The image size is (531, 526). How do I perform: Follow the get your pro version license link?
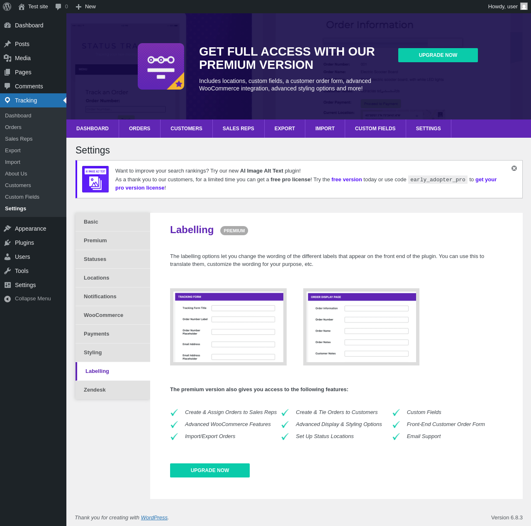coord(486,180)
